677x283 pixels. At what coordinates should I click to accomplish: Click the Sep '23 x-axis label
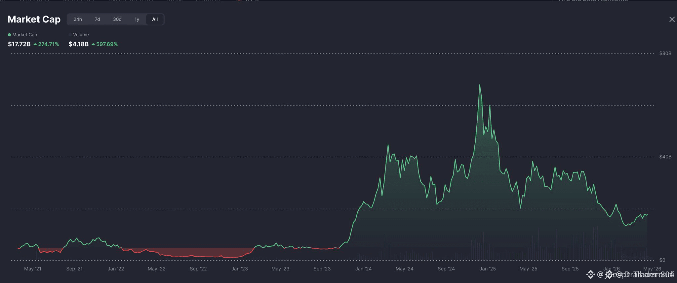click(x=322, y=269)
